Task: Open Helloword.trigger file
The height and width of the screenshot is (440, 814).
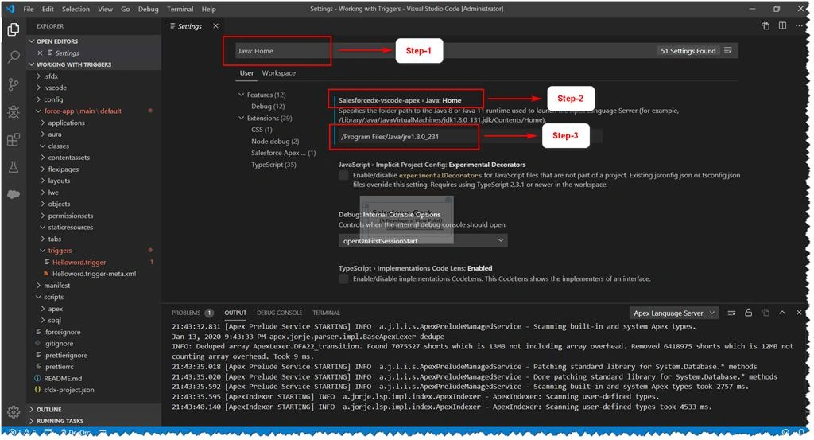Action: click(79, 263)
